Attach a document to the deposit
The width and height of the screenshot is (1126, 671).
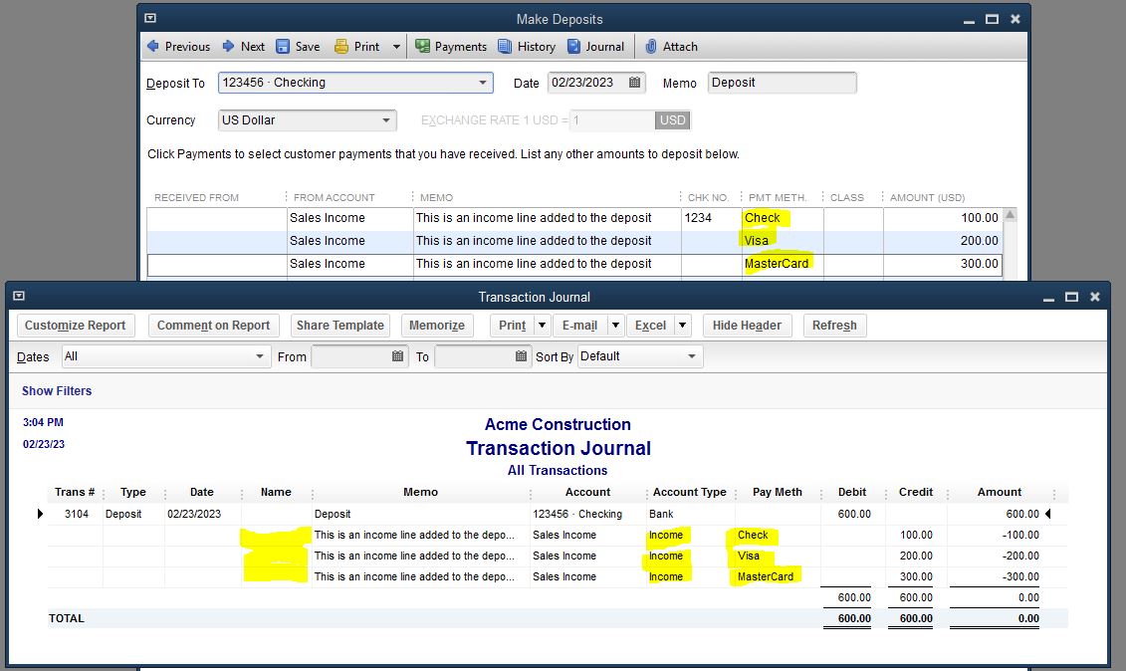[671, 46]
